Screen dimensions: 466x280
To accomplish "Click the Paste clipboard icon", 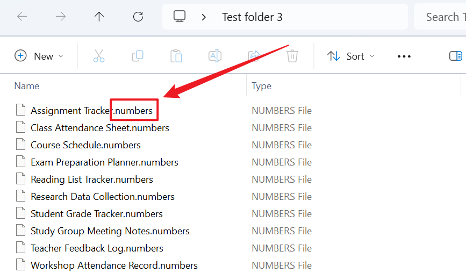I will tap(176, 56).
